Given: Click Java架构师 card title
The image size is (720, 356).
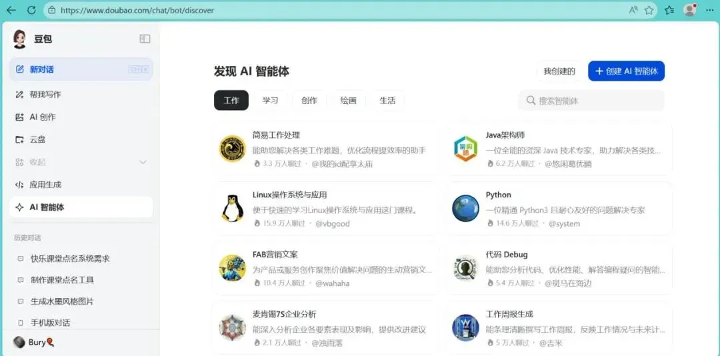Looking at the screenshot, I should [x=505, y=135].
